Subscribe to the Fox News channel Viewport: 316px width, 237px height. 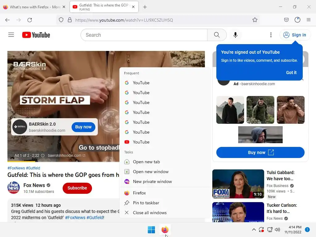coord(77,188)
